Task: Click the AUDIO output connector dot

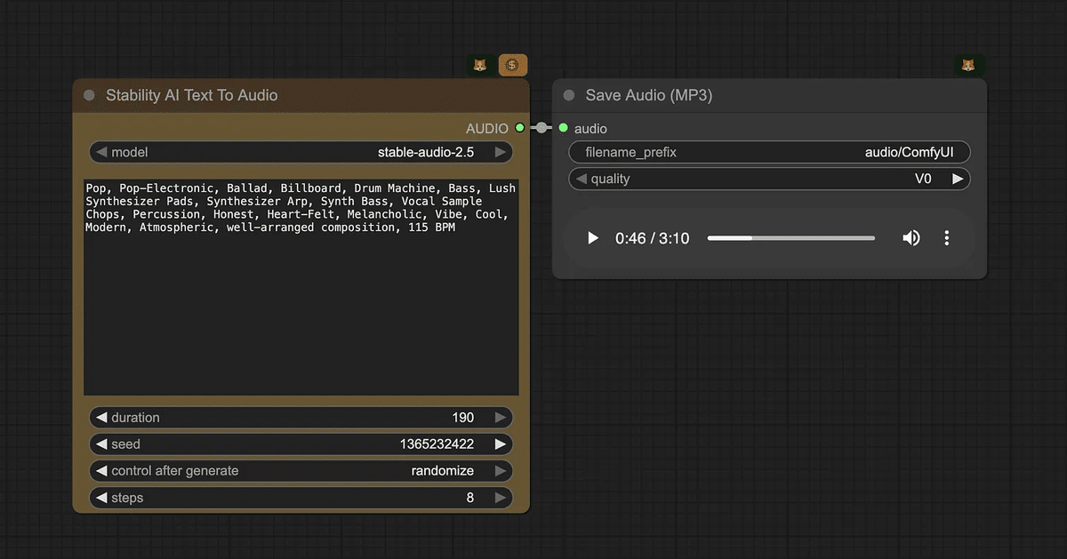Action: click(x=520, y=128)
